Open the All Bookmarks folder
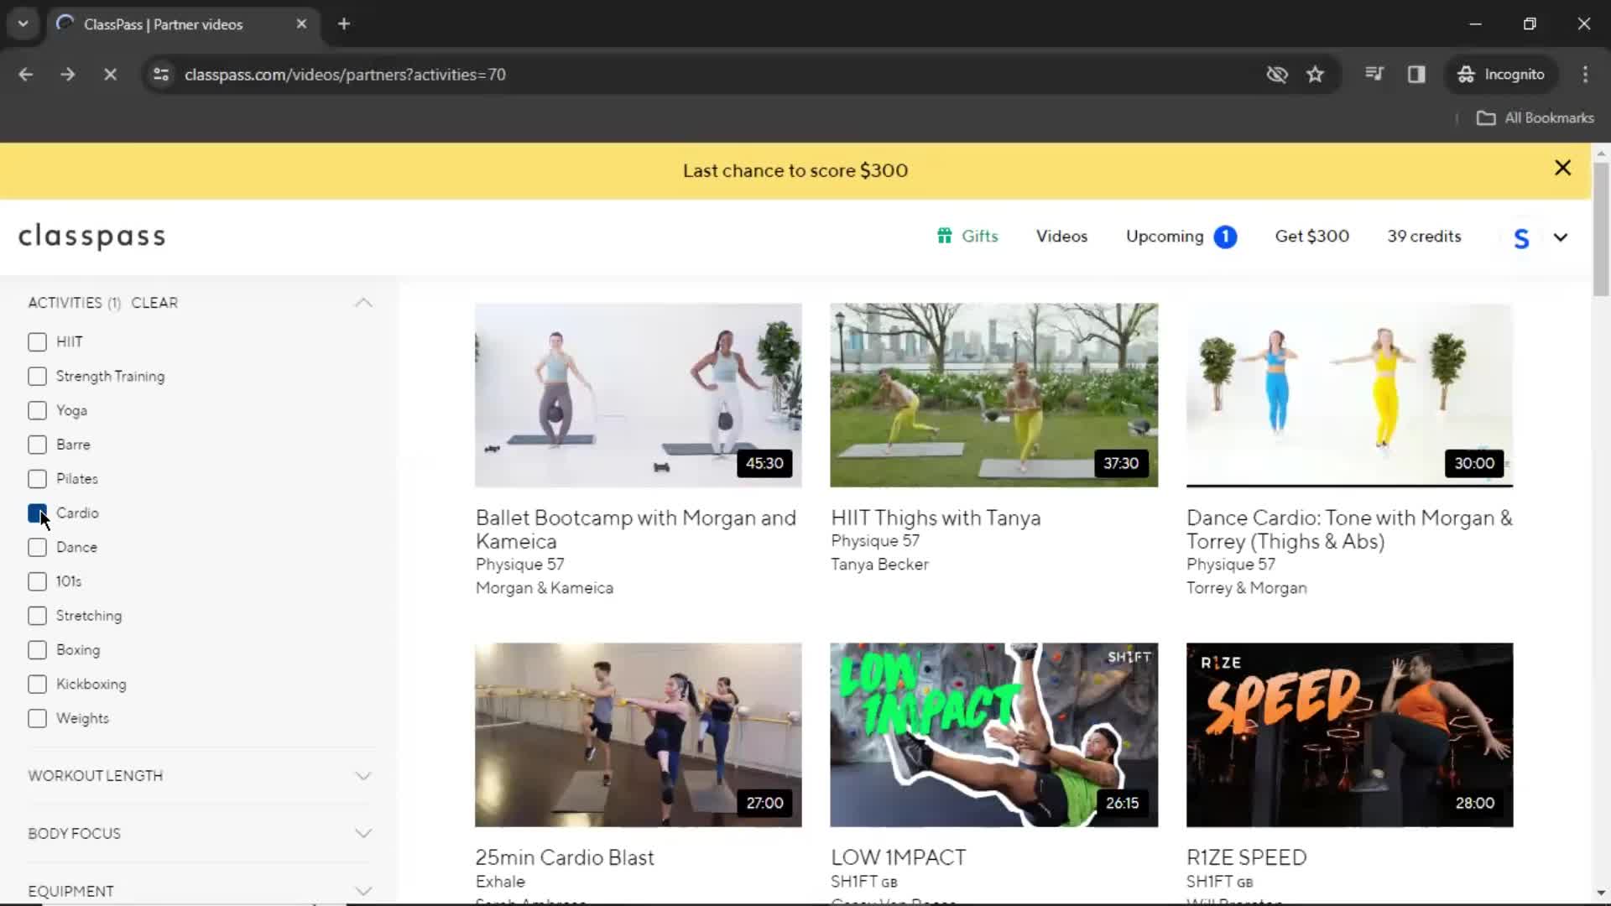The image size is (1611, 906). click(x=1535, y=118)
